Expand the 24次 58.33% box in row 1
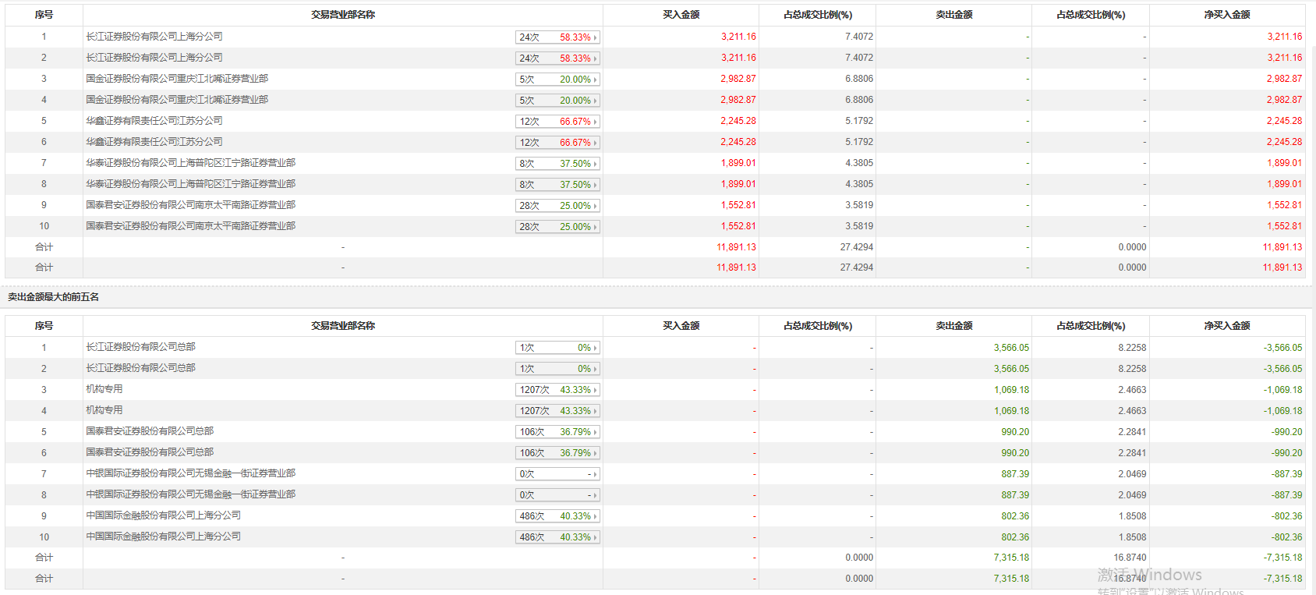 click(557, 37)
